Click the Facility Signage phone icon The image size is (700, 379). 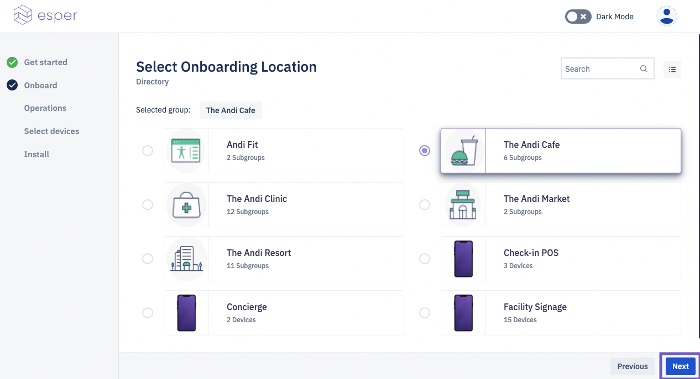(x=463, y=313)
